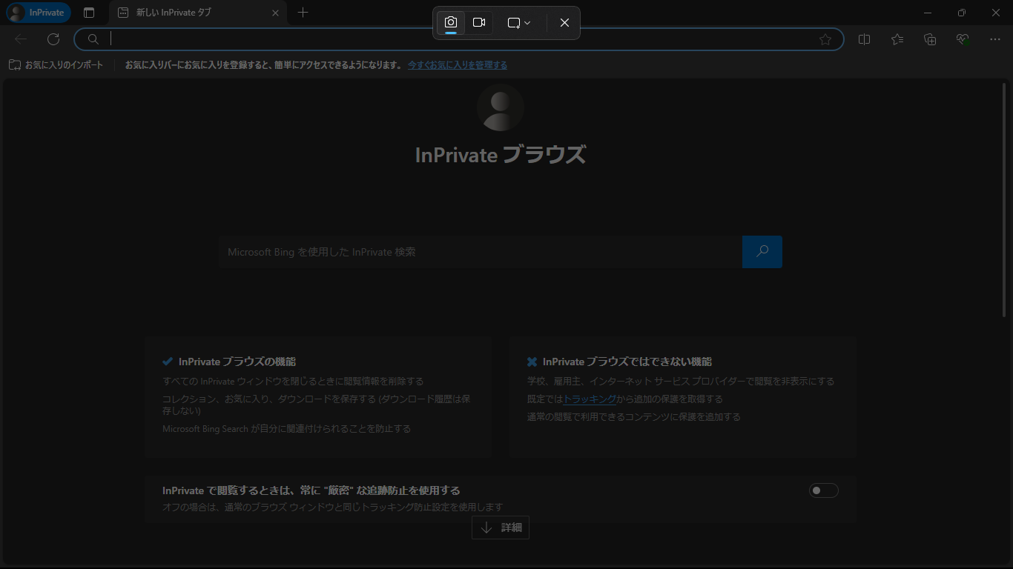Open the tab actions menu icon
The height and width of the screenshot is (569, 1013).
[89, 13]
